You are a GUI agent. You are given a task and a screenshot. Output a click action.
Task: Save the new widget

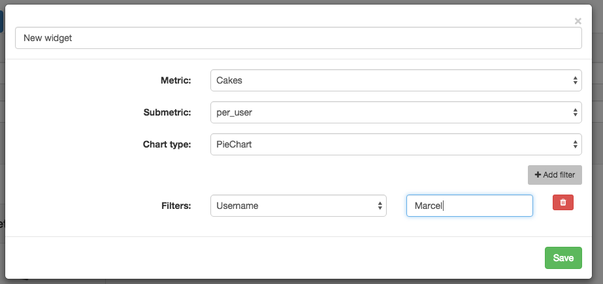(x=562, y=258)
